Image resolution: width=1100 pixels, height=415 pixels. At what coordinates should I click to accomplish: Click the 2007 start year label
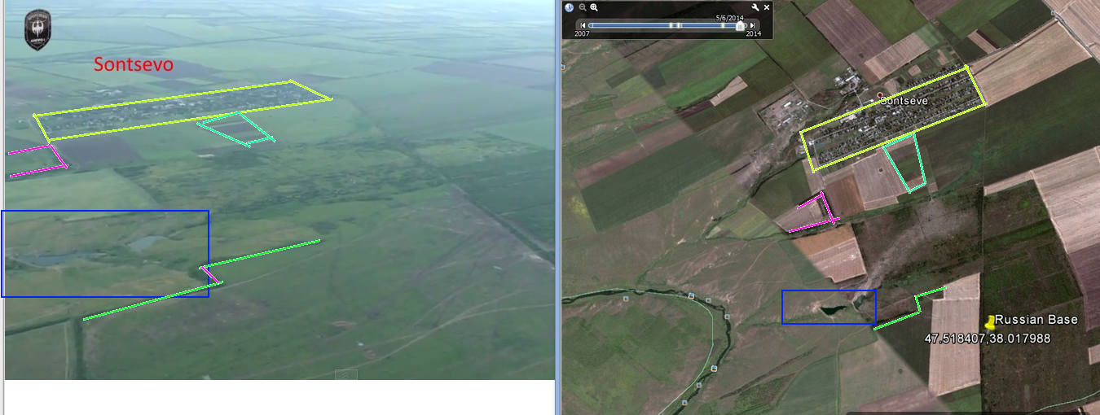tap(583, 34)
